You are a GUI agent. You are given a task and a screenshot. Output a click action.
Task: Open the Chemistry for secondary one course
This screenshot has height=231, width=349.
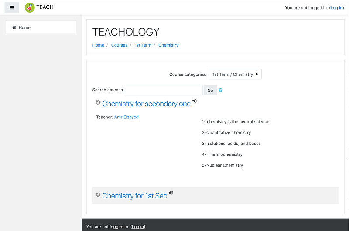pyautogui.click(x=146, y=104)
